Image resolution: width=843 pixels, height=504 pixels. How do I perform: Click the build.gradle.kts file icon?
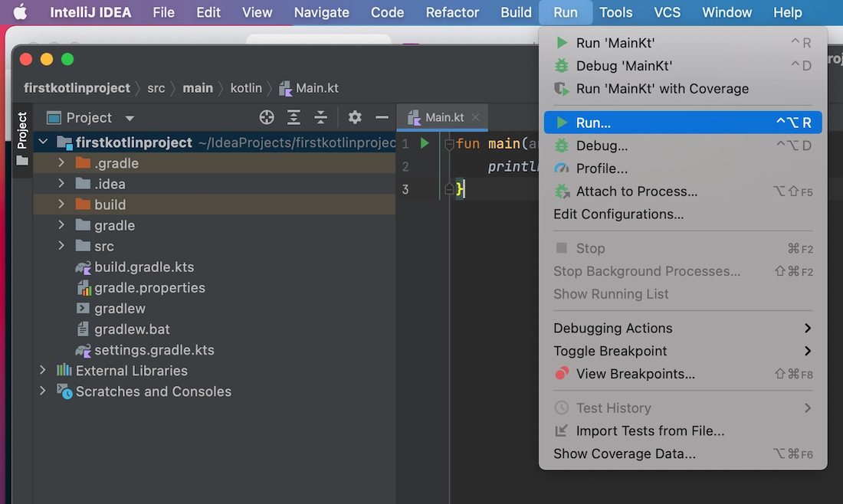[x=84, y=267]
